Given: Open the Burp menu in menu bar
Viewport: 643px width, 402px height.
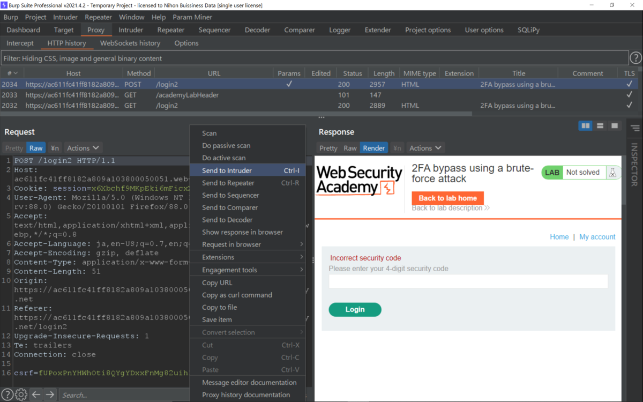Looking at the screenshot, I should pos(11,17).
